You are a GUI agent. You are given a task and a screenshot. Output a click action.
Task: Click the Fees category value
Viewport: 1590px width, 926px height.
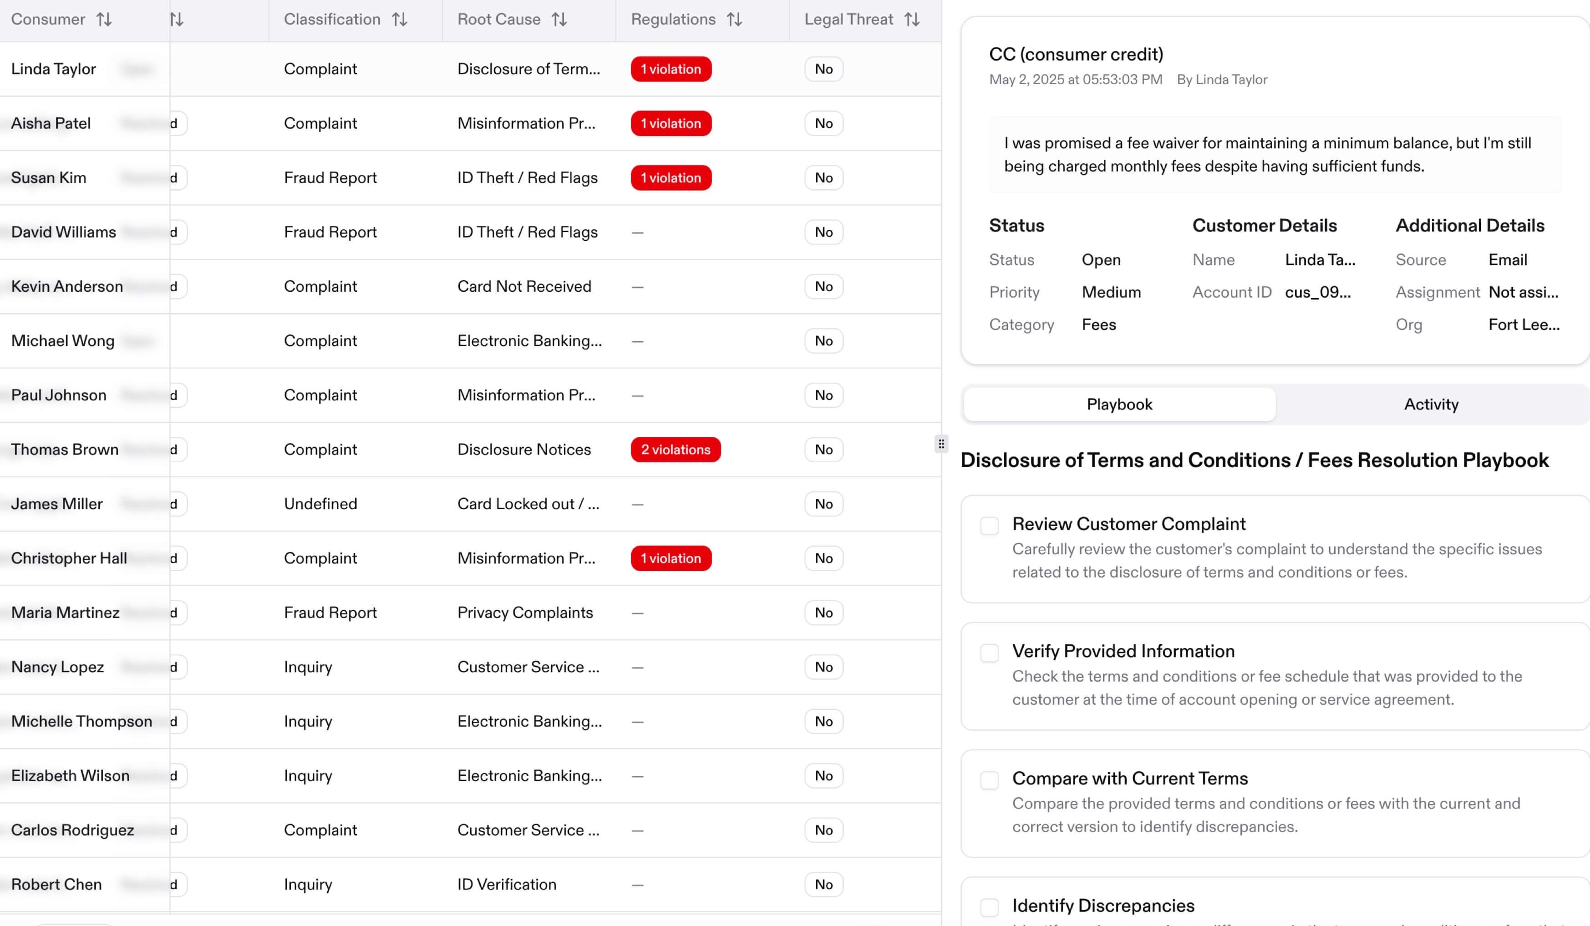coord(1098,325)
